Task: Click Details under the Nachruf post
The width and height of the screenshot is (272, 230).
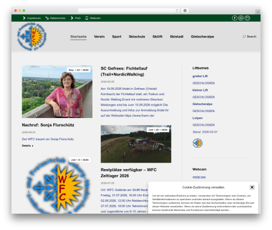Action: pyautogui.click(x=28, y=146)
